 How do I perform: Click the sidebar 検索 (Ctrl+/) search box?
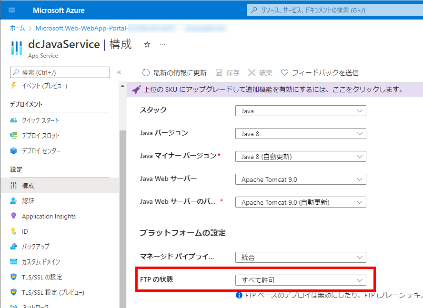tap(60, 72)
